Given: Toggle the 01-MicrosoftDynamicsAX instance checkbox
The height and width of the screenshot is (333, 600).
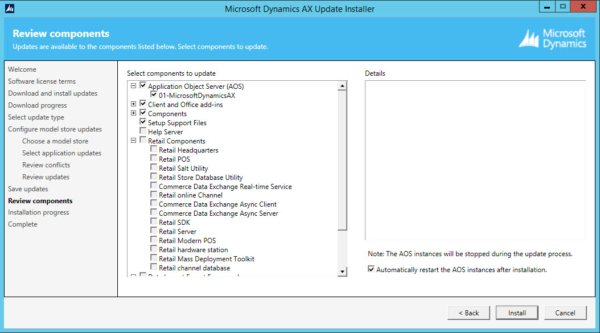Looking at the screenshot, I should pos(154,95).
